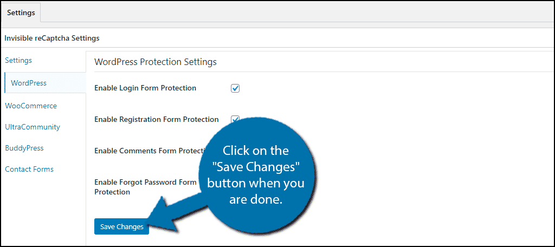Click the Save Changes button
The image size is (555, 247).
pos(122,226)
